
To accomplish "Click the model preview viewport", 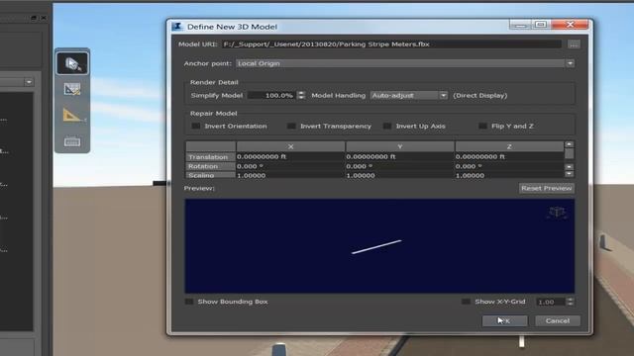I will click(x=379, y=246).
